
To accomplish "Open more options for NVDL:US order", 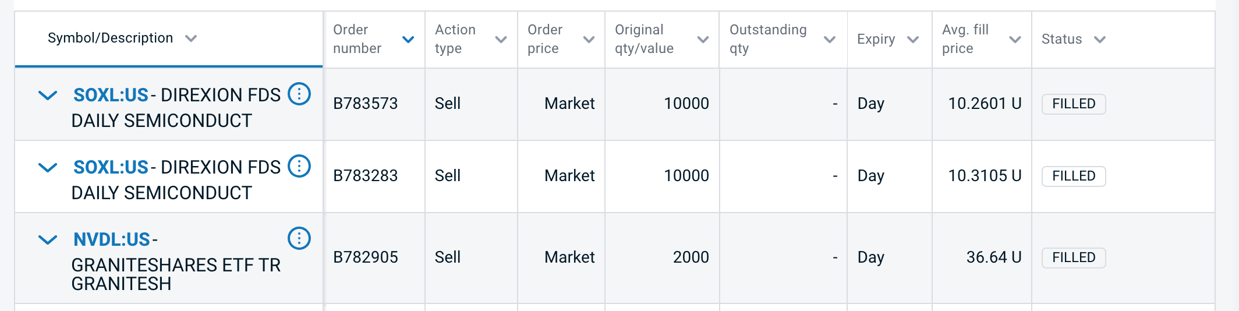I will click(x=299, y=238).
